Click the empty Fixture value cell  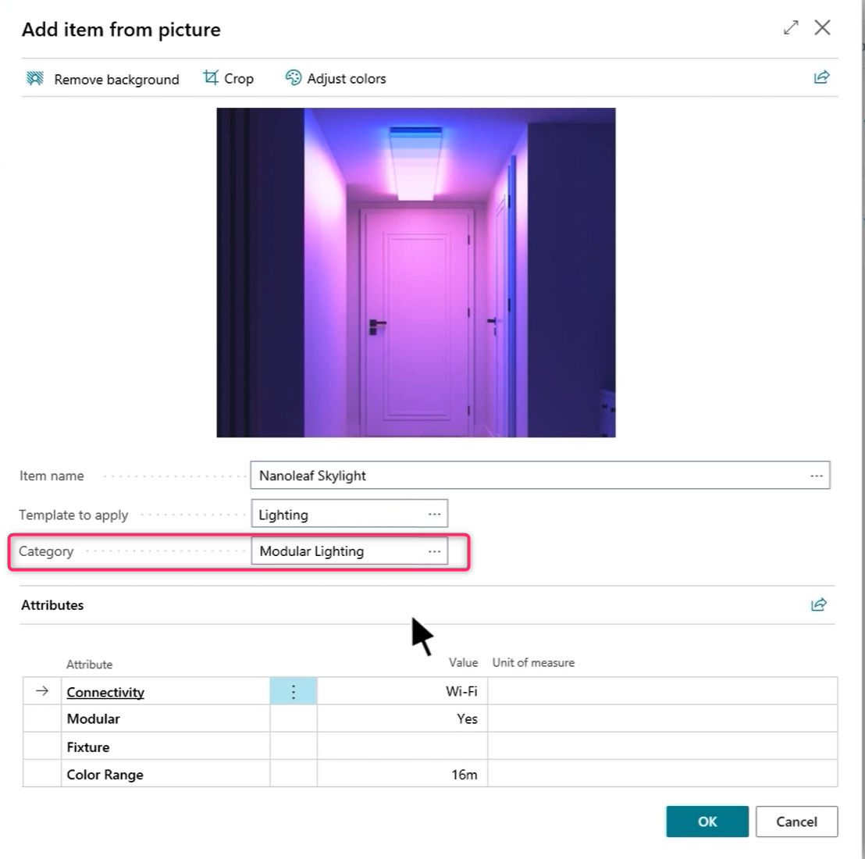402,747
